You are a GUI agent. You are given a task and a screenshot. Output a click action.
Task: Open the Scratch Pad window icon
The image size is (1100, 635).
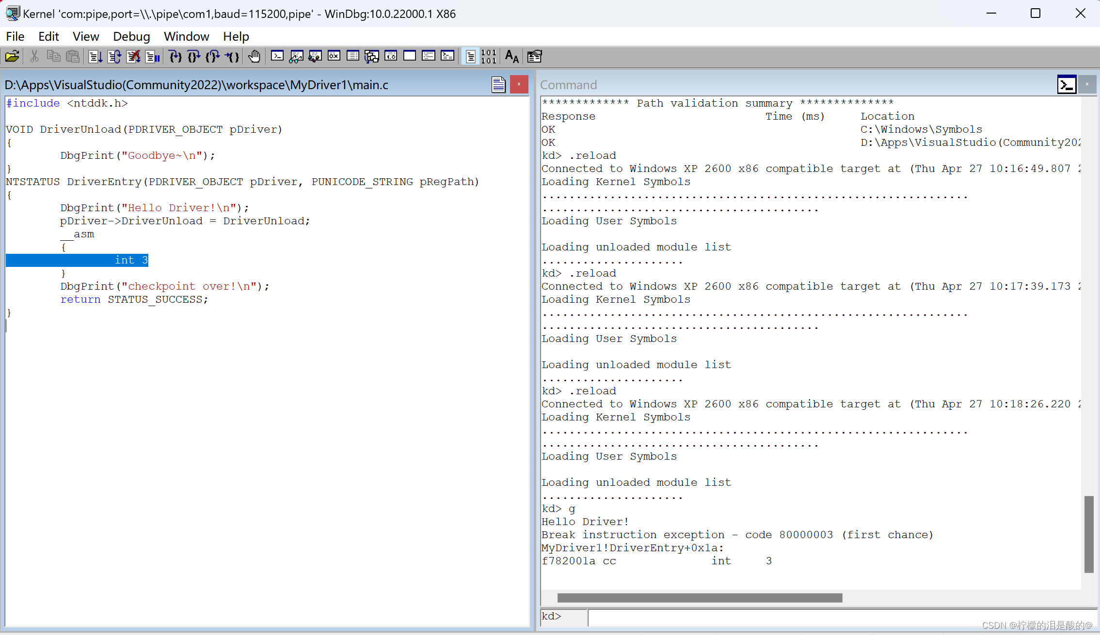point(410,56)
